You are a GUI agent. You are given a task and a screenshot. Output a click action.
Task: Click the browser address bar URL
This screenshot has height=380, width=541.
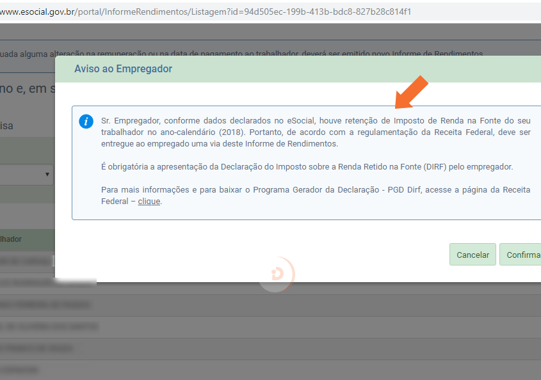[x=192, y=10]
